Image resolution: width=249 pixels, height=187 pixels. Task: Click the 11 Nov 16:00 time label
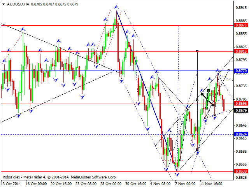coord(211,184)
